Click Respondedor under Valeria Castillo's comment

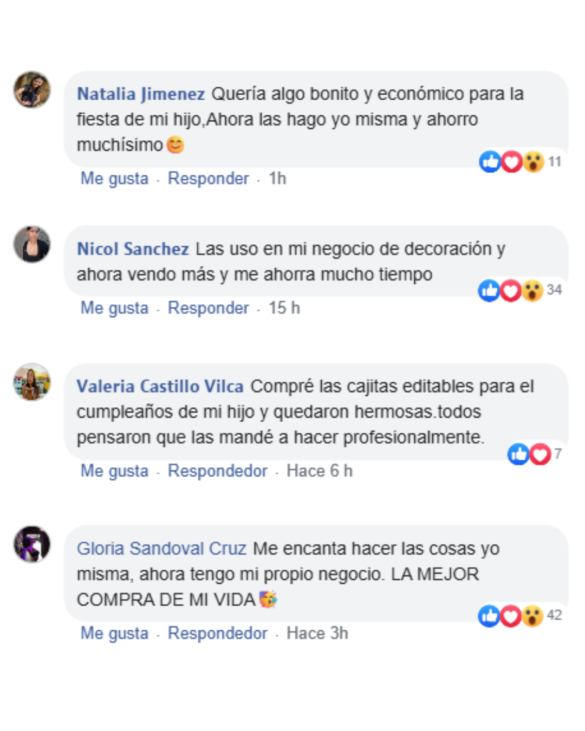pyautogui.click(x=218, y=471)
